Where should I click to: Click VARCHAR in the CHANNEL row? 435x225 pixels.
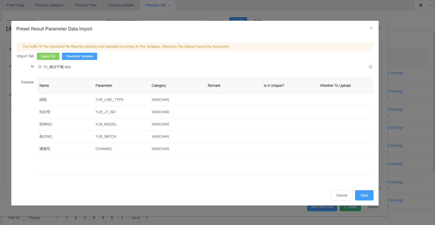pos(160,149)
